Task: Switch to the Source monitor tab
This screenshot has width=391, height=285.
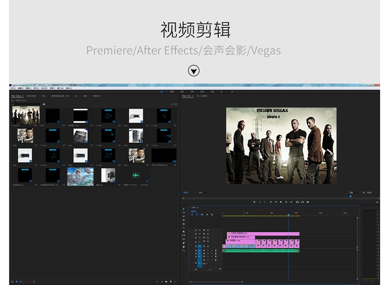Action: pyautogui.click(x=202, y=96)
